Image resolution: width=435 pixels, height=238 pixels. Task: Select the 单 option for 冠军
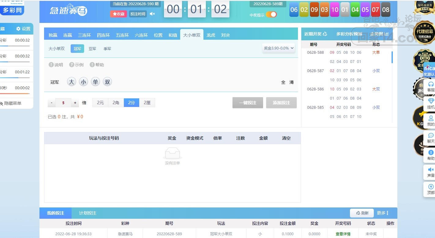pos(95,82)
